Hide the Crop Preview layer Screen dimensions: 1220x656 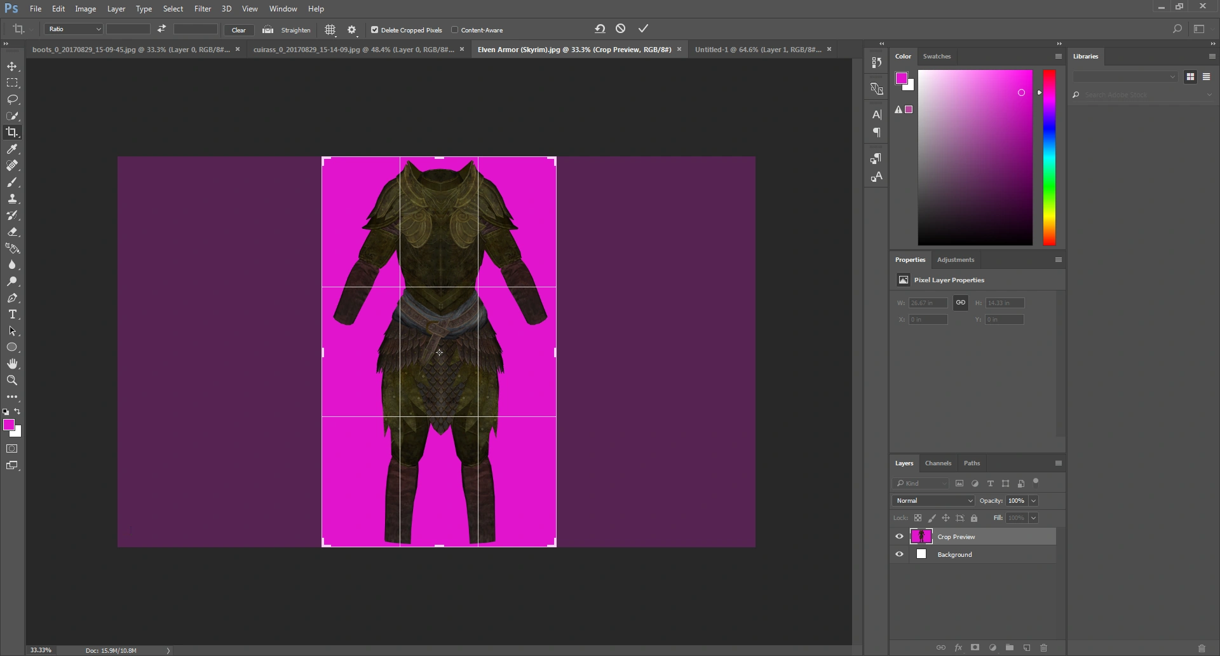tap(899, 536)
